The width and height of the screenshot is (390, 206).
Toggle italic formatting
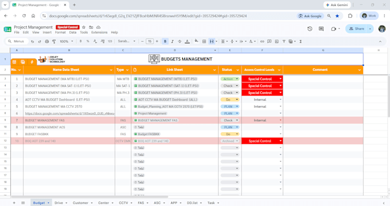pyautogui.click(x=173, y=41)
